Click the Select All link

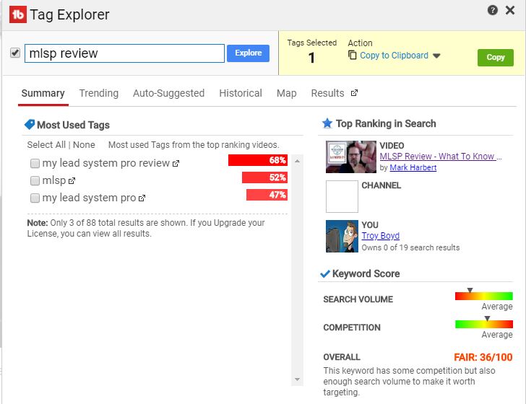[x=46, y=145]
